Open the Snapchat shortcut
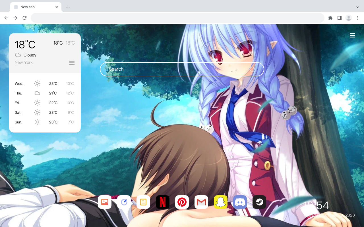364x227 pixels. [221, 202]
